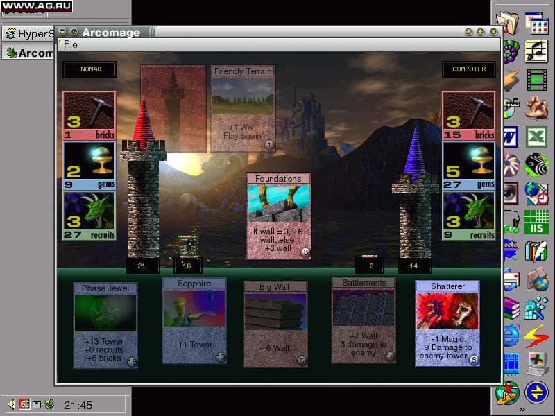555x416 pixels.
Task: Launch Microsoft Word from the side bar
Action: click(511, 137)
